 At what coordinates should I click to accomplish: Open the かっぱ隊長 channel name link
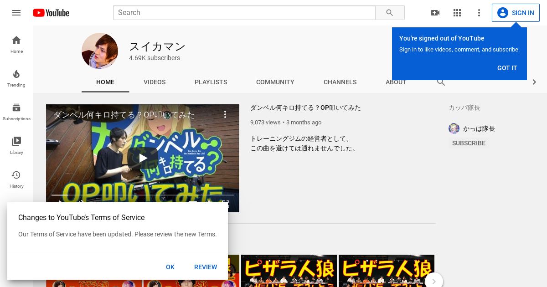coord(479,128)
